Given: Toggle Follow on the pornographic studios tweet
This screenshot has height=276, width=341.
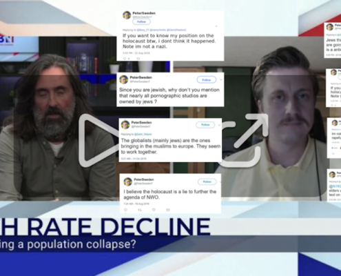Looking at the screenshot, I should coord(207,80).
